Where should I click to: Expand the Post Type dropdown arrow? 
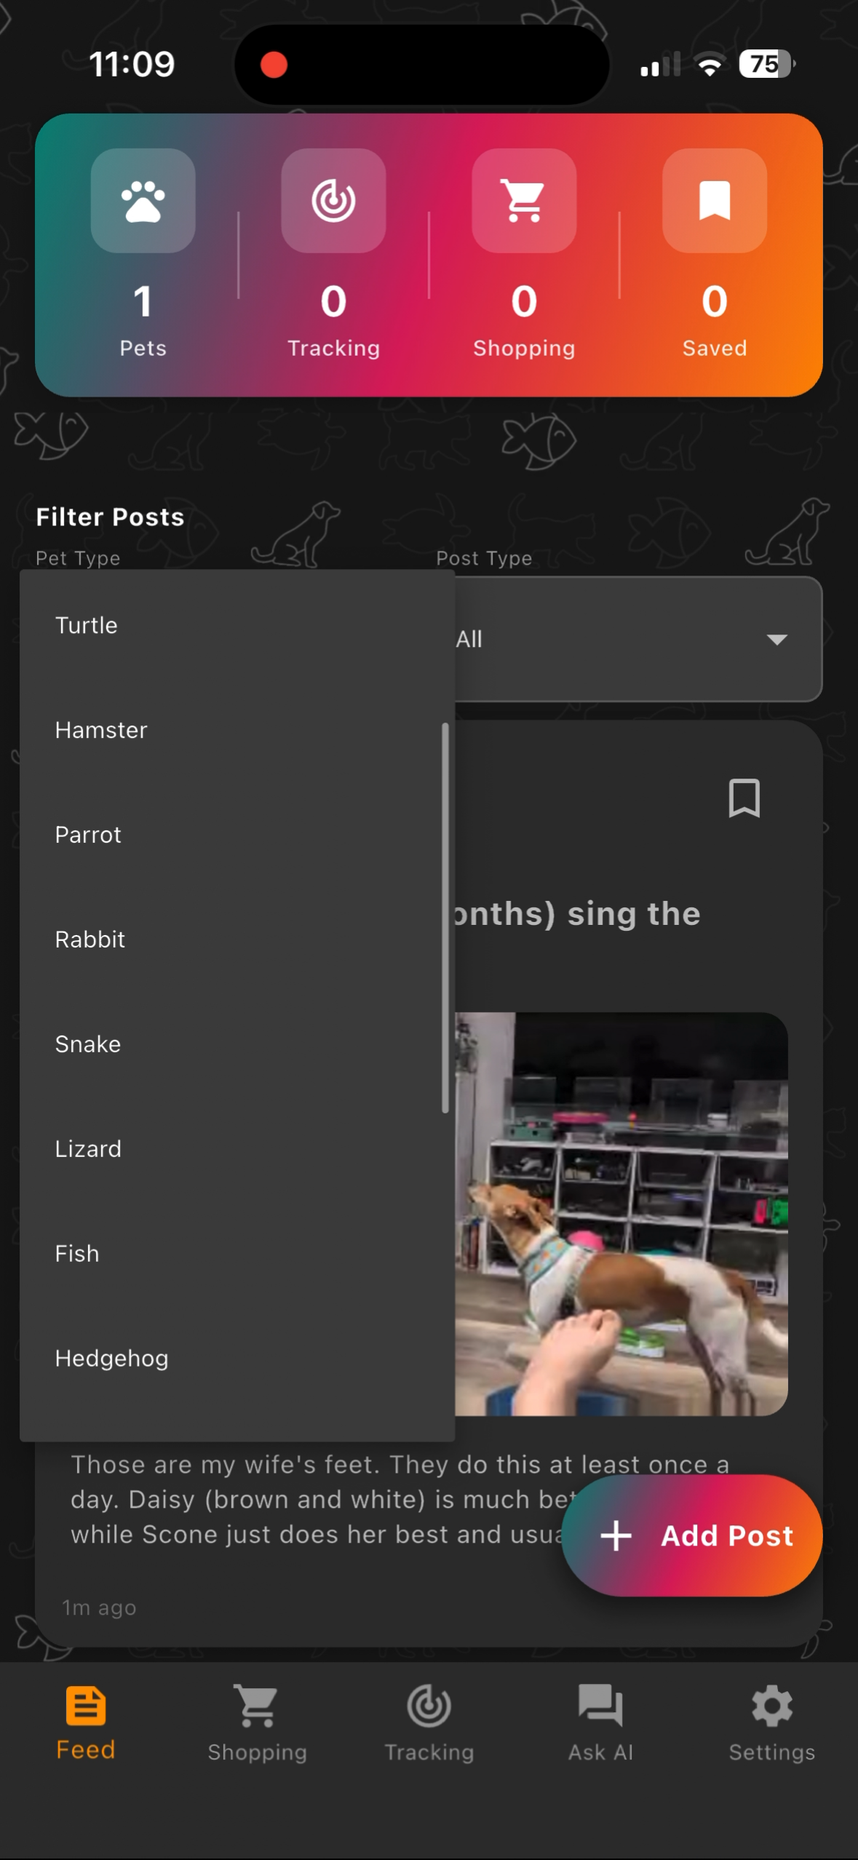click(x=776, y=640)
